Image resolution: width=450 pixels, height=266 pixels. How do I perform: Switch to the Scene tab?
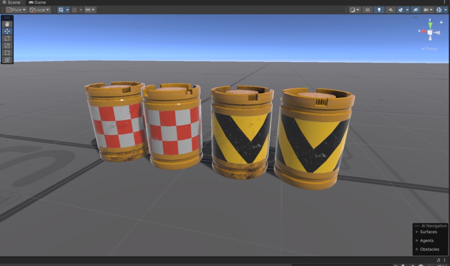point(14,2)
